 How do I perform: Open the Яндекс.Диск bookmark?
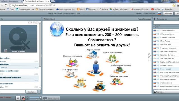pos(168,9)
